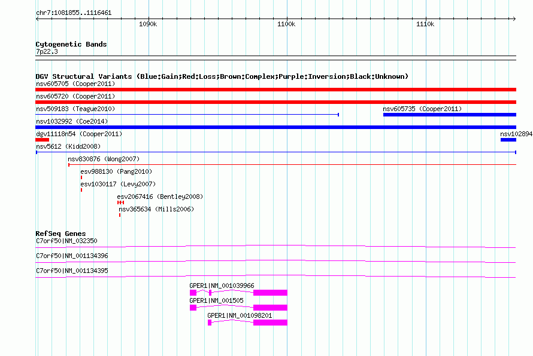Image resolution: width=533 pixels, height=356 pixels.
Task: Click the dgv11118n54 small red block
Action: coord(42,140)
